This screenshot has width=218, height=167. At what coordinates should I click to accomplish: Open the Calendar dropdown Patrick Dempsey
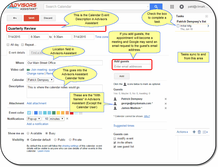coord(40,80)
